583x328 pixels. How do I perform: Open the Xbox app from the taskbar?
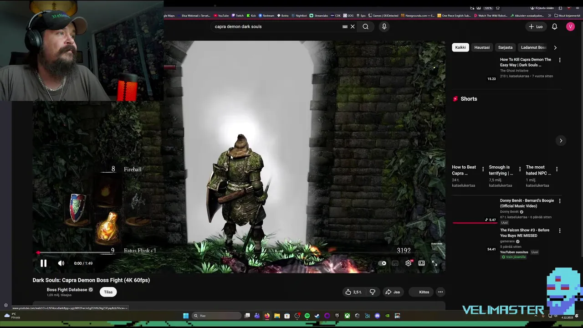tap(347, 316)
